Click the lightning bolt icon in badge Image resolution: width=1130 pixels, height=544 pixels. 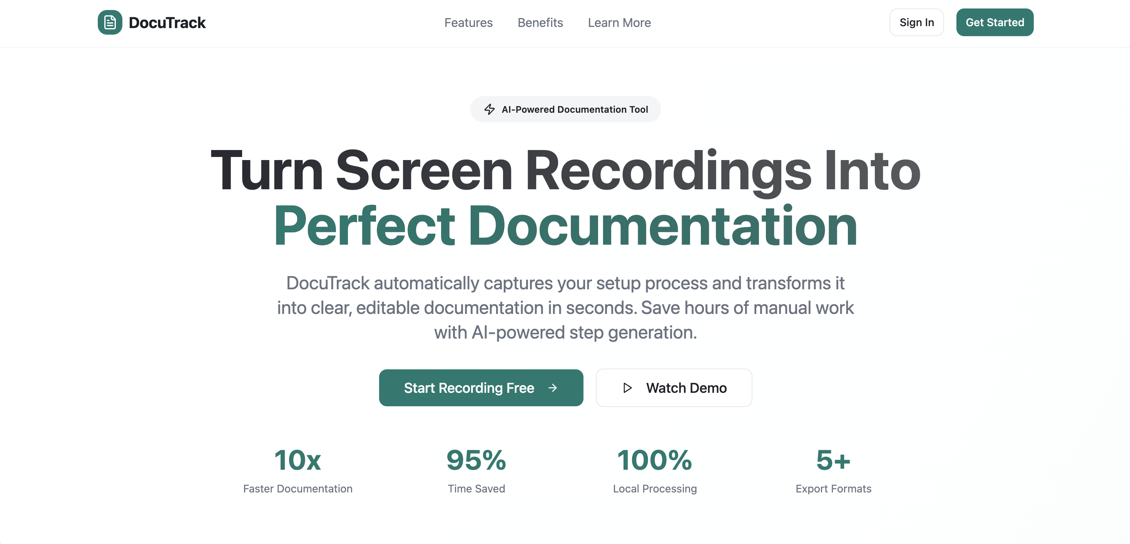coord(489,109)
